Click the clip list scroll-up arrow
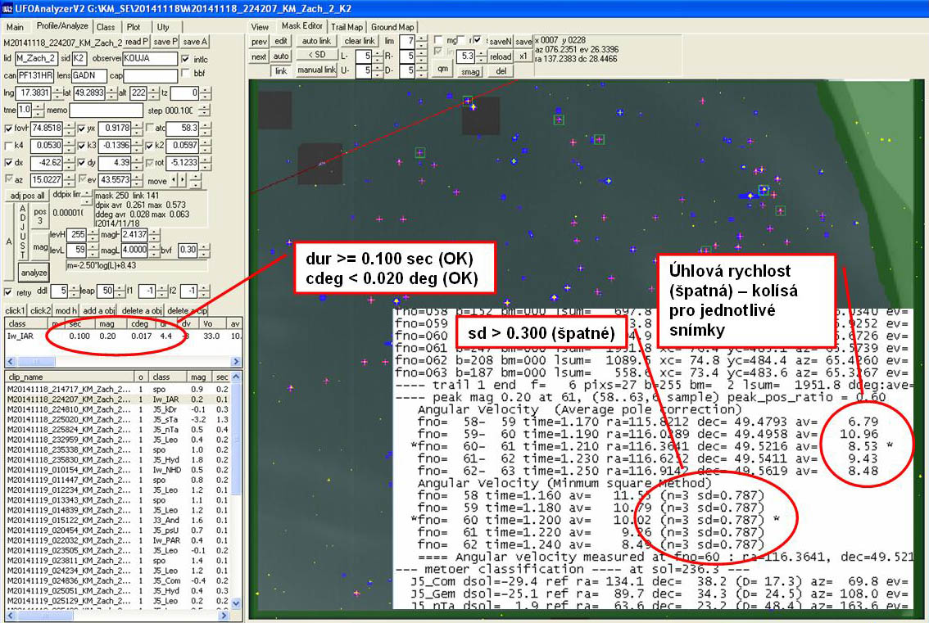The height and width of the screenshot is (623, 929). (x=236, y=377)
